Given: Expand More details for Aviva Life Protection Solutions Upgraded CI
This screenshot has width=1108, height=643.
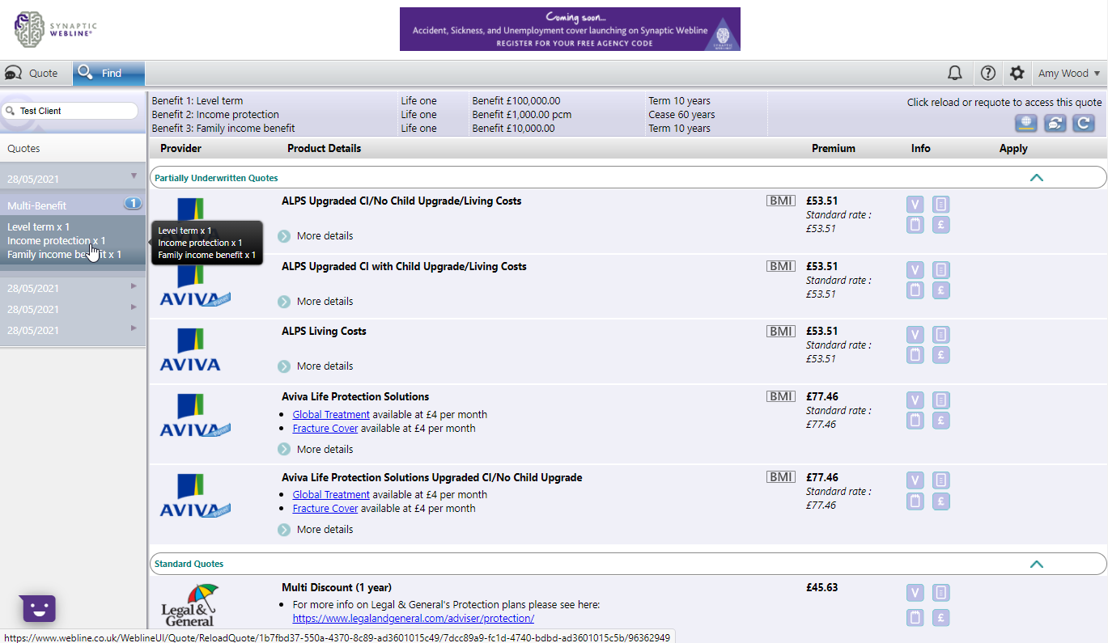Looking at the screenshot, I should [x=316, y=530].
